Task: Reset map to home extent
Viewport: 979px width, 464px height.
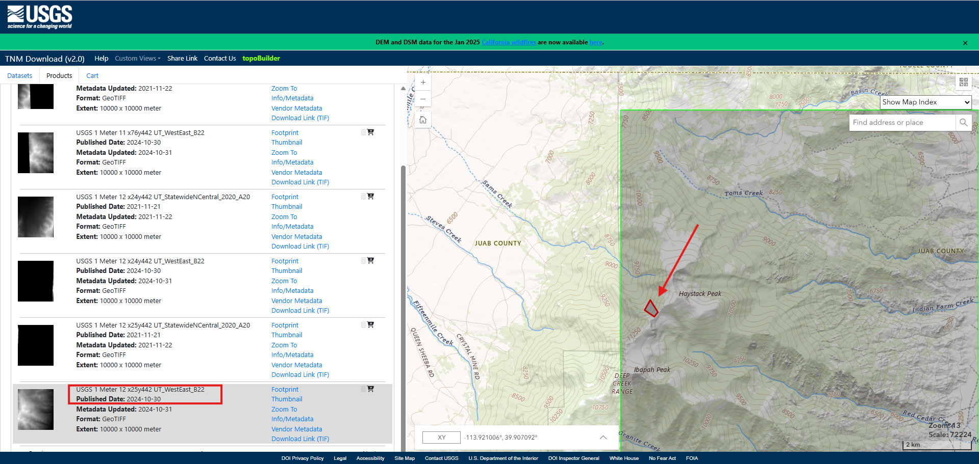Action: tap(423, 120)
